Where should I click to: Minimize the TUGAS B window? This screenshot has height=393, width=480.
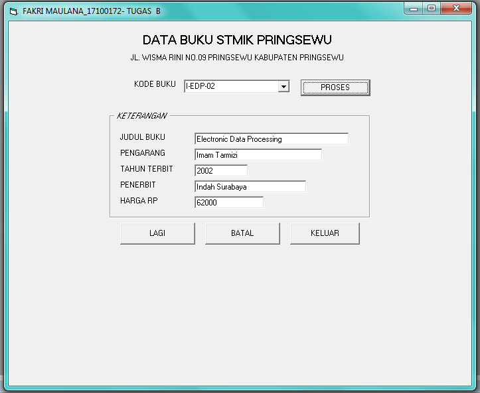click(414, 9)
